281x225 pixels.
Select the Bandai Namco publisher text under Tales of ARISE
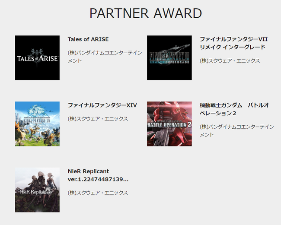pos(105,57)
